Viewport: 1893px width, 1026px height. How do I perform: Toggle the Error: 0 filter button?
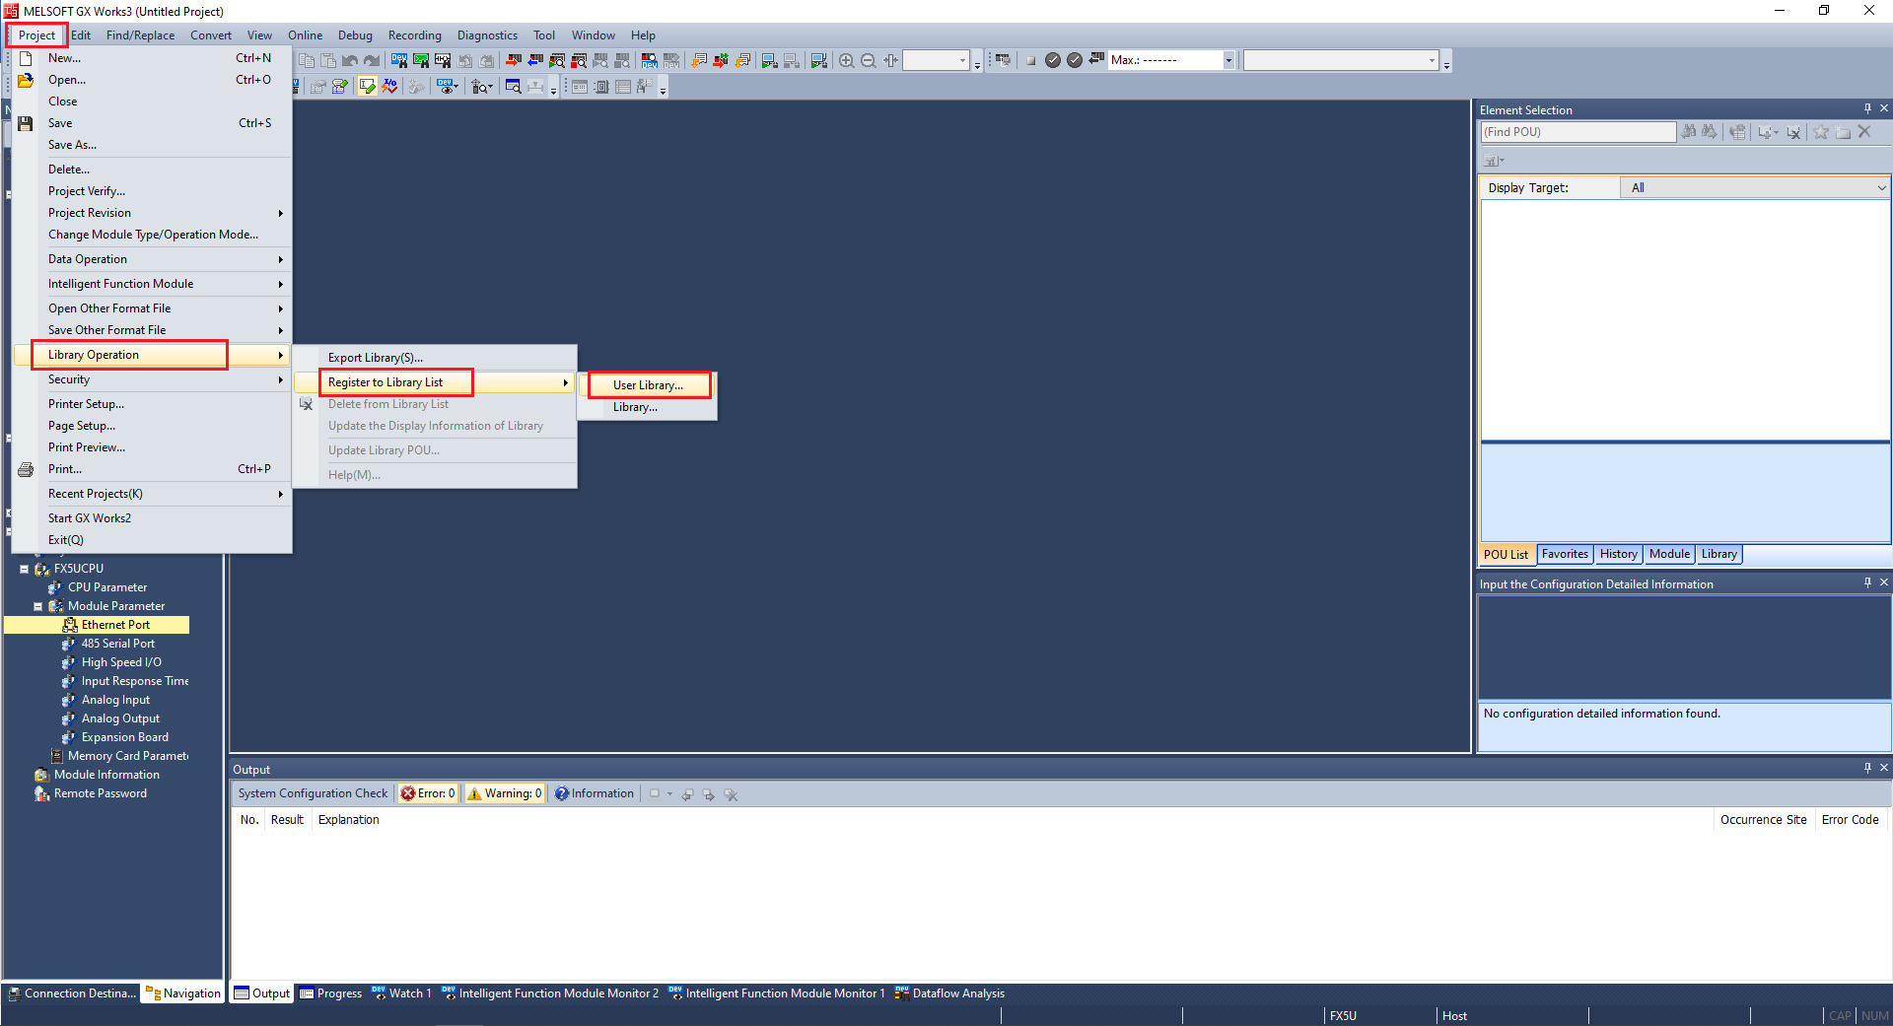[x=428, y=793]
